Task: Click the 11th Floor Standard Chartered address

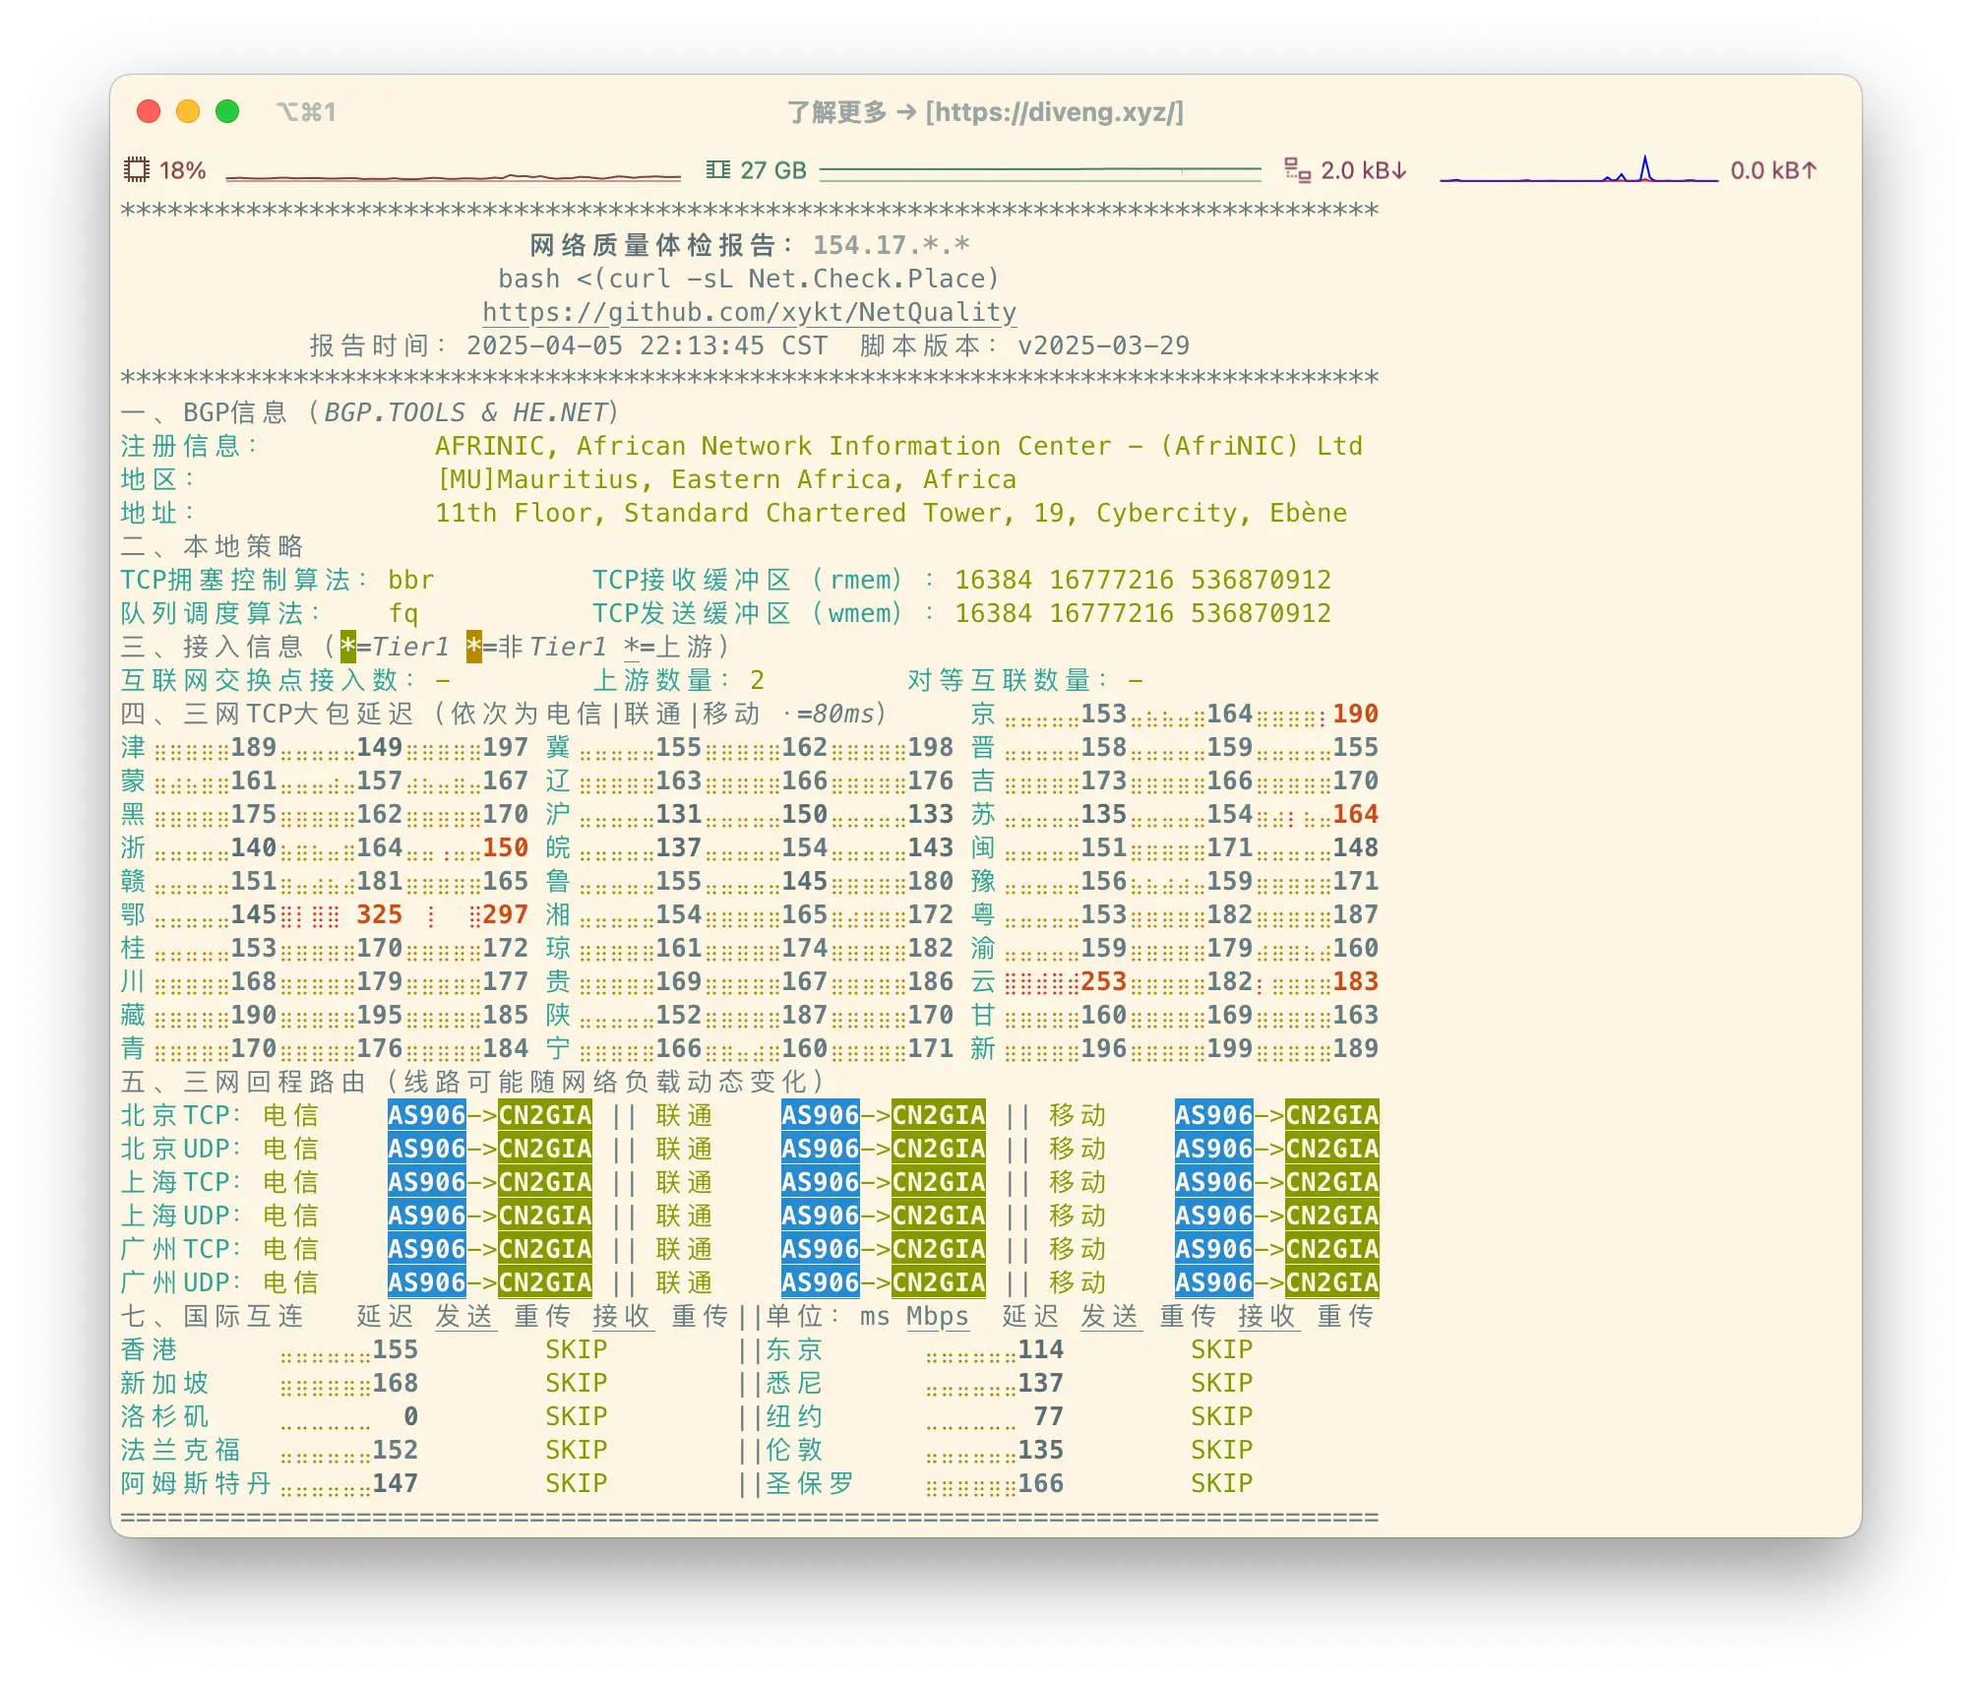Action: [x=892, y=513]
